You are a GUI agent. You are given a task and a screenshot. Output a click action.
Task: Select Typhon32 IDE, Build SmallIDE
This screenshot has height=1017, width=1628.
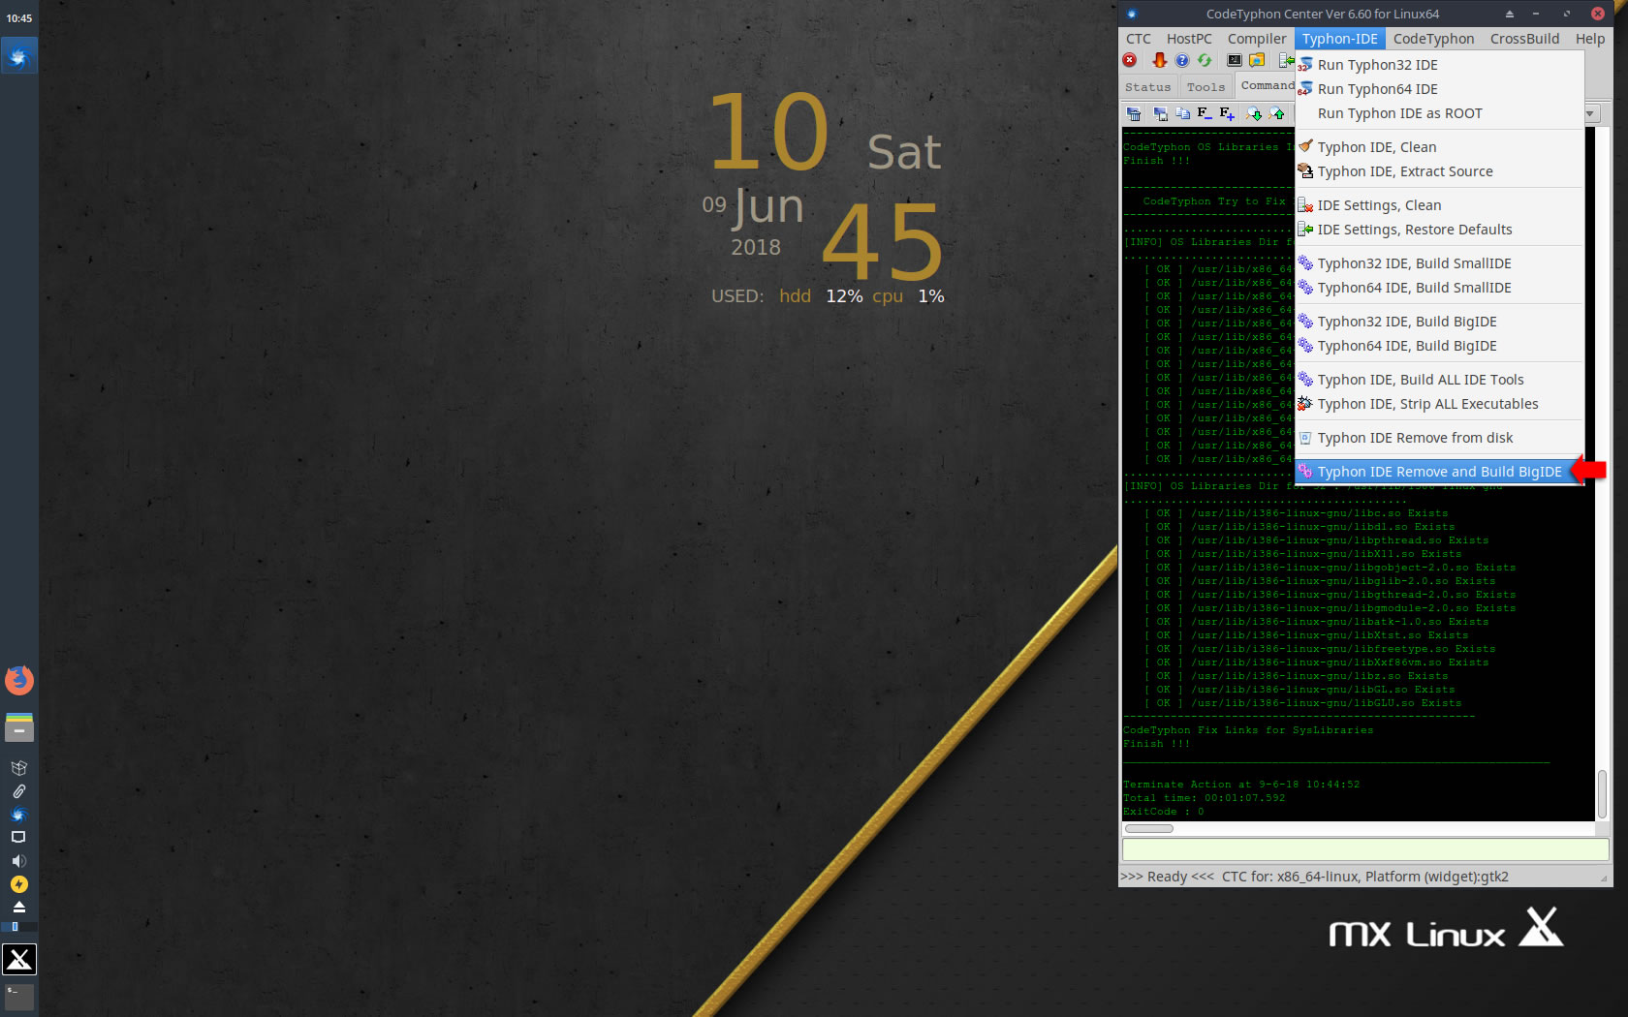tap(1439, 263)
